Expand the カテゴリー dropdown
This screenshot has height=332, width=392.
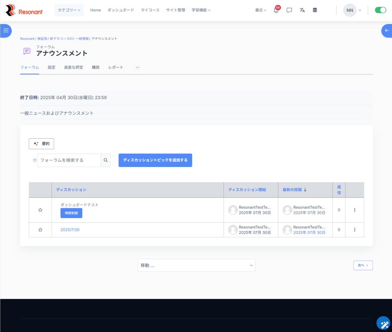[x=69, y=10]
